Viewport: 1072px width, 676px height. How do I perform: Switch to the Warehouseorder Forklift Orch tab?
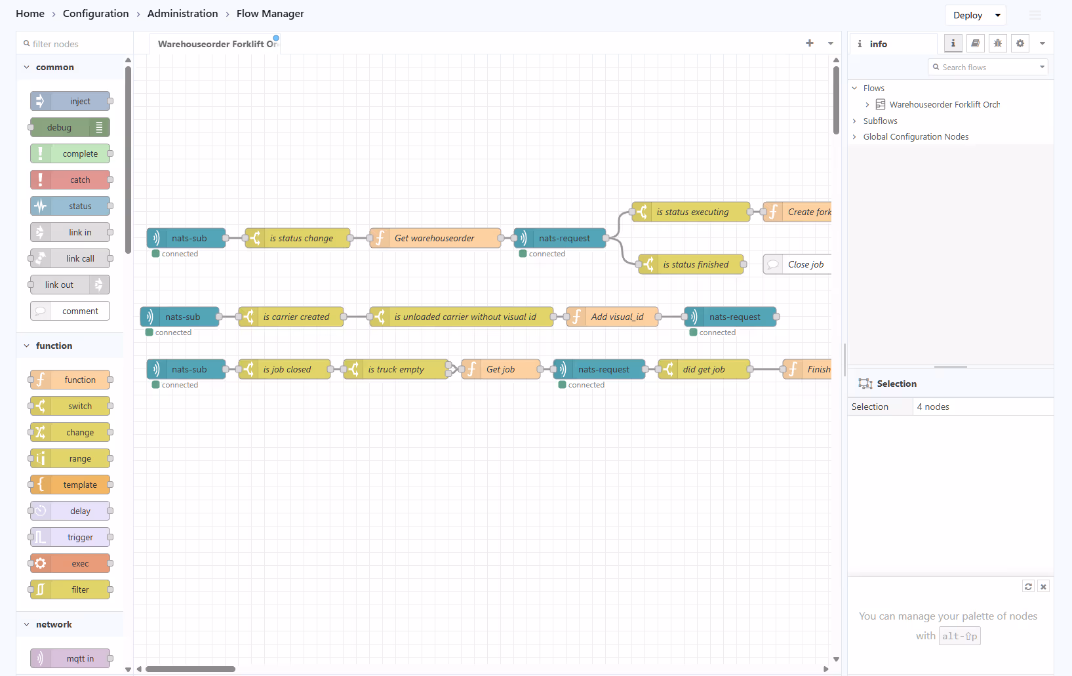click(x=216, y=43)
